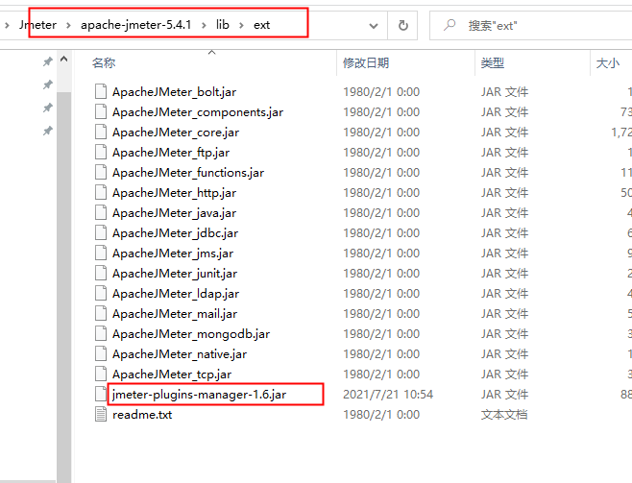This screenshot has width=632, height=483.
Task: Click the file icon of ApacheJMeter_java.jar
Action: coord(101,213)
